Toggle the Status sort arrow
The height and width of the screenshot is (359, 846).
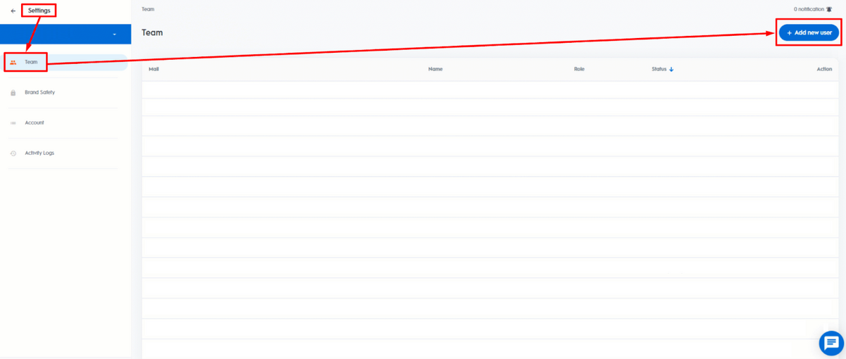[672, 69]
